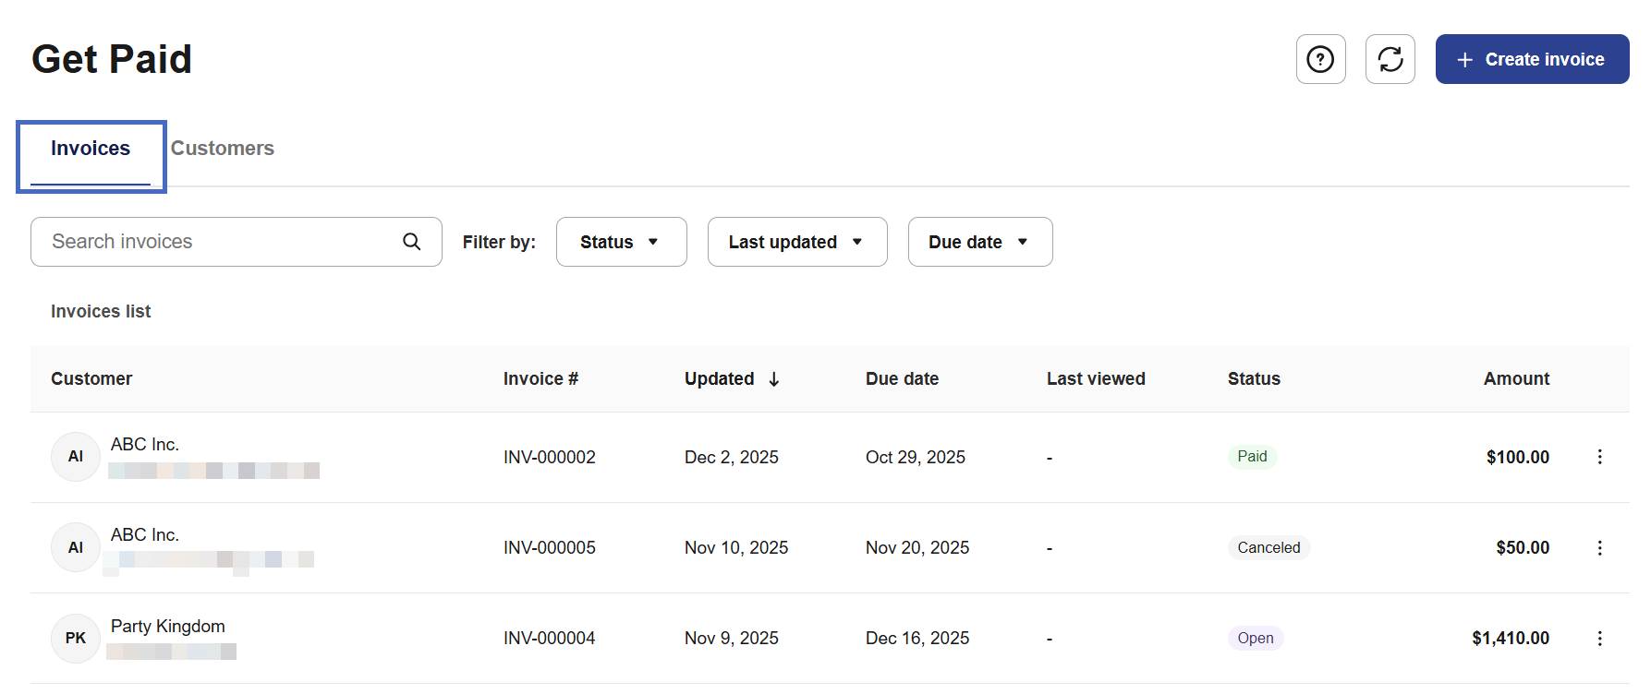
Task: Click the Paid status badge
Action: 1252,457
